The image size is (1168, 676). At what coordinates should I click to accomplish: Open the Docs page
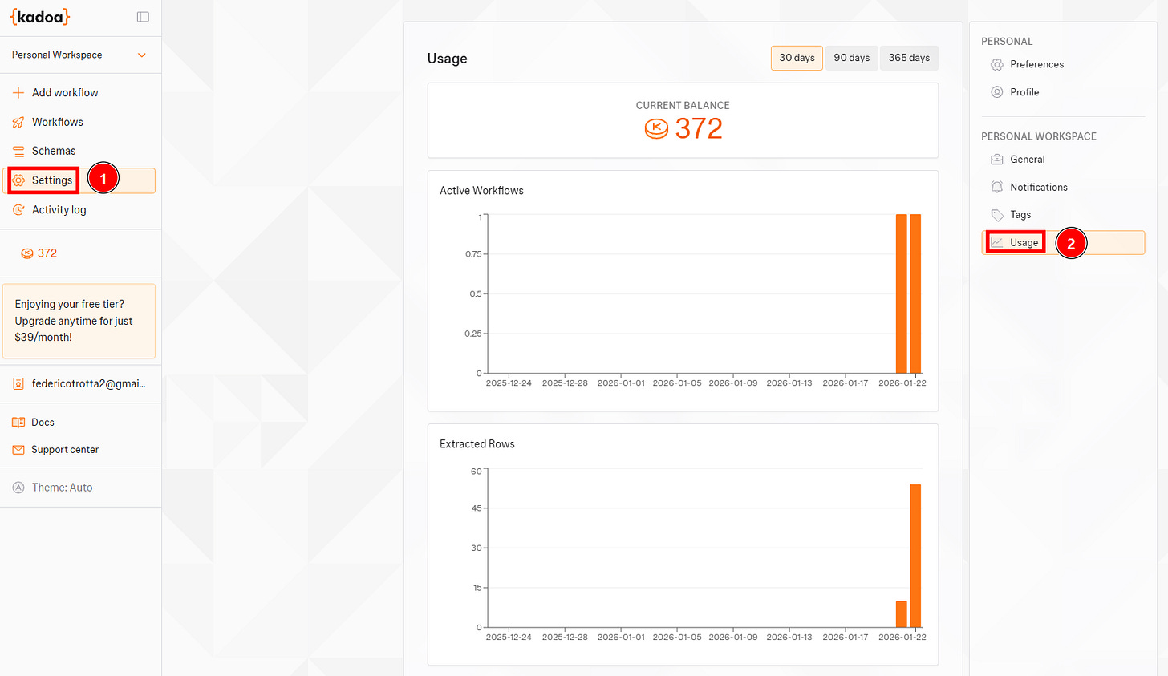click(43, 422)
